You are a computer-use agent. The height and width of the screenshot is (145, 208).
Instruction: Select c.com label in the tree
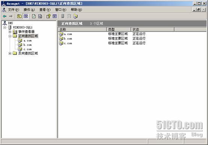tap(27, 49)
